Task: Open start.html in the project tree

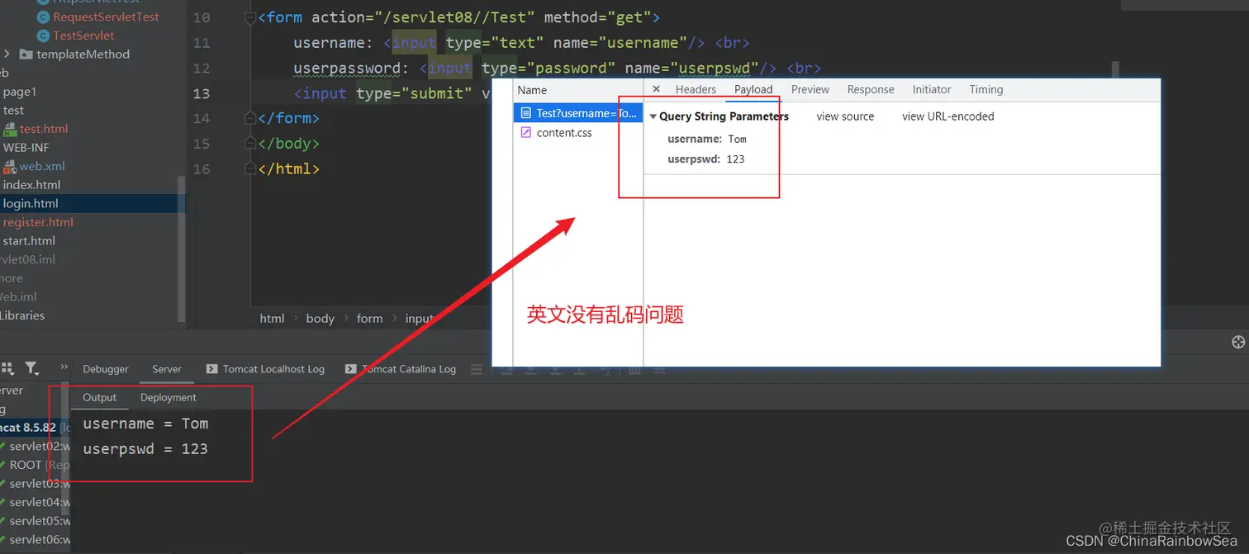Action: 29,241
